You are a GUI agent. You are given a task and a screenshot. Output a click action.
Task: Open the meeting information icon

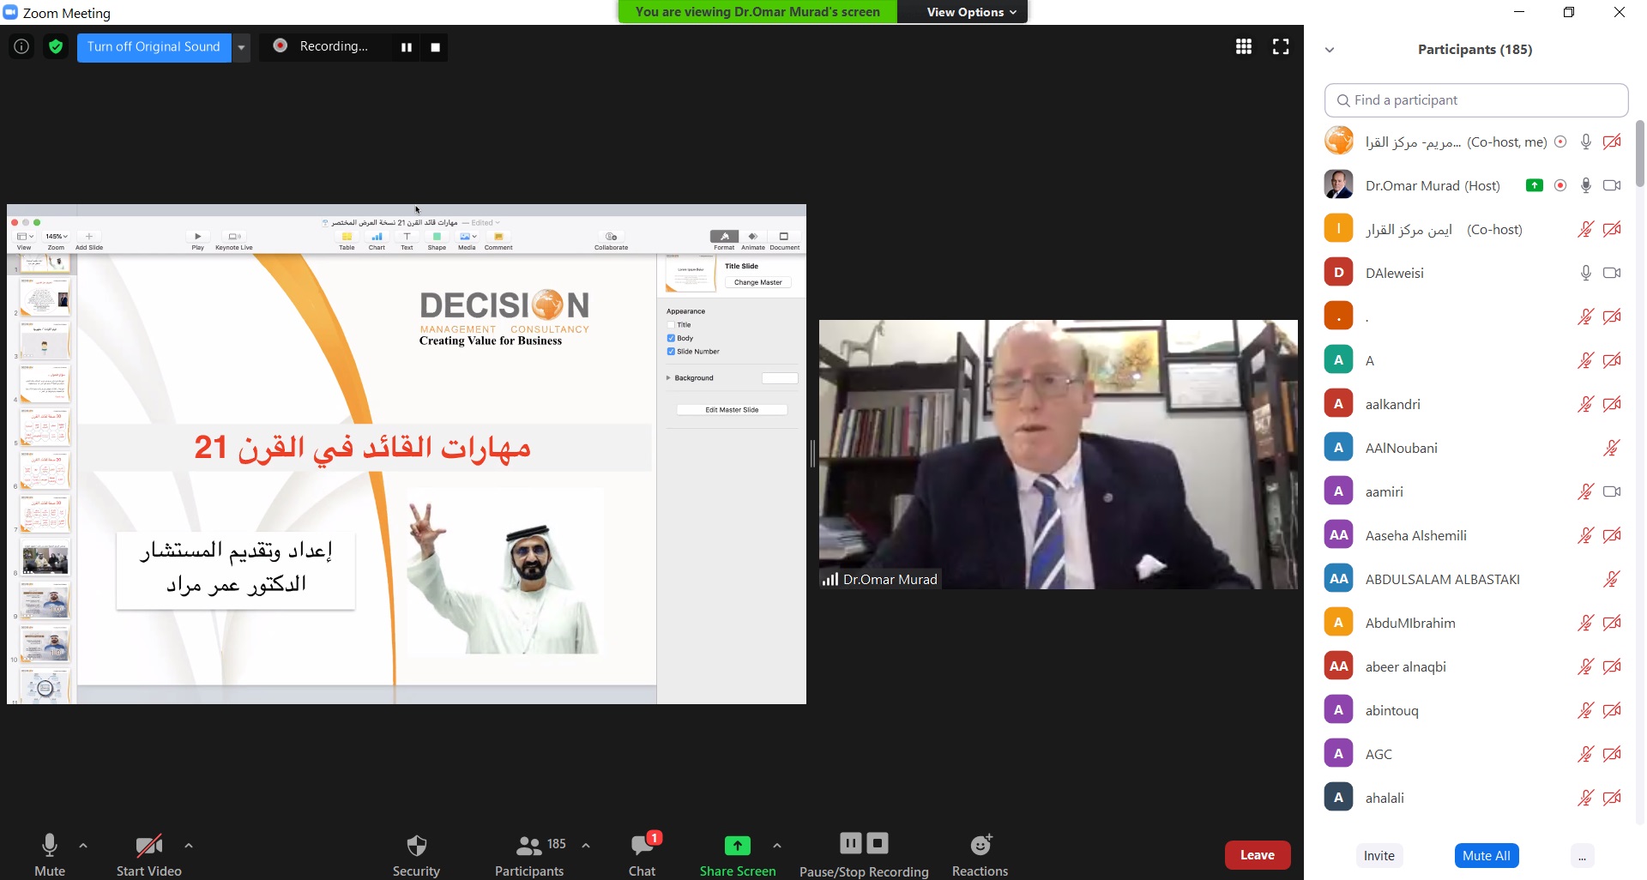[21, 46]
